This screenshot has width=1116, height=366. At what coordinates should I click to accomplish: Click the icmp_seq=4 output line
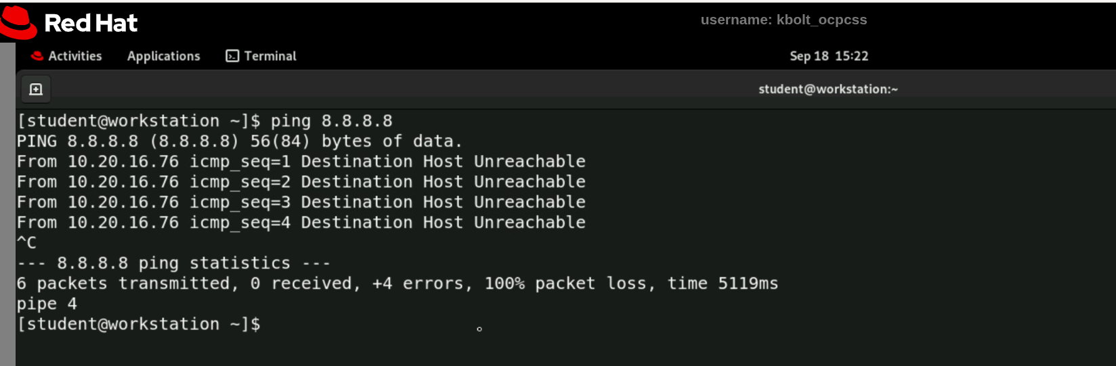(301, 223)
